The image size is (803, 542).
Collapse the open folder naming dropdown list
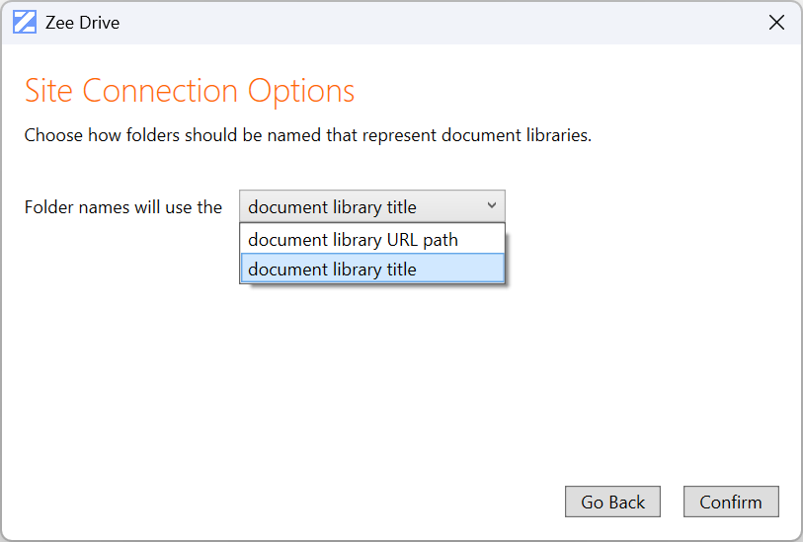(492, 206)
